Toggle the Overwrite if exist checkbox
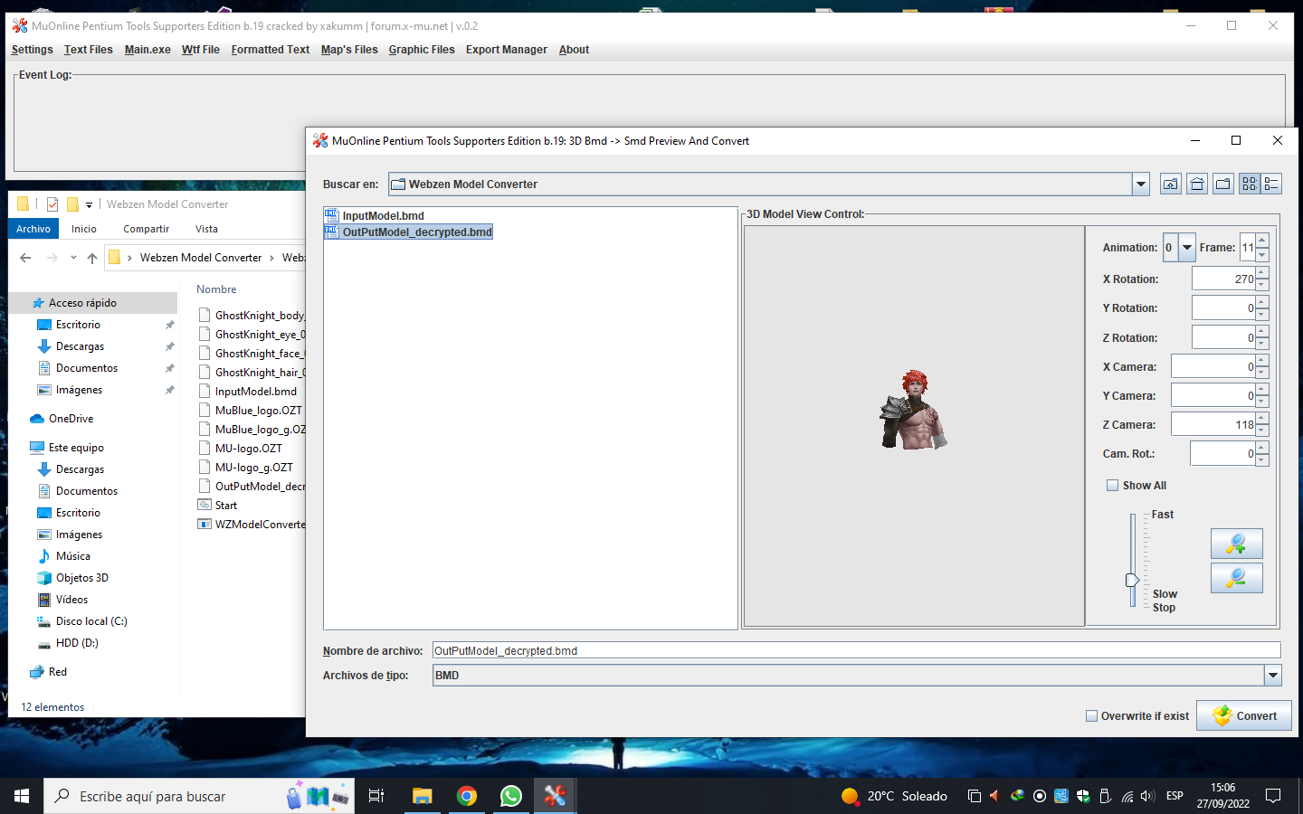 pyautogui.click(x=1091, y=715)
